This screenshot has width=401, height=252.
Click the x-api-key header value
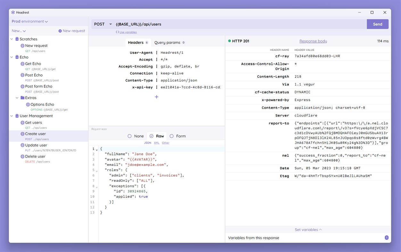191,87
